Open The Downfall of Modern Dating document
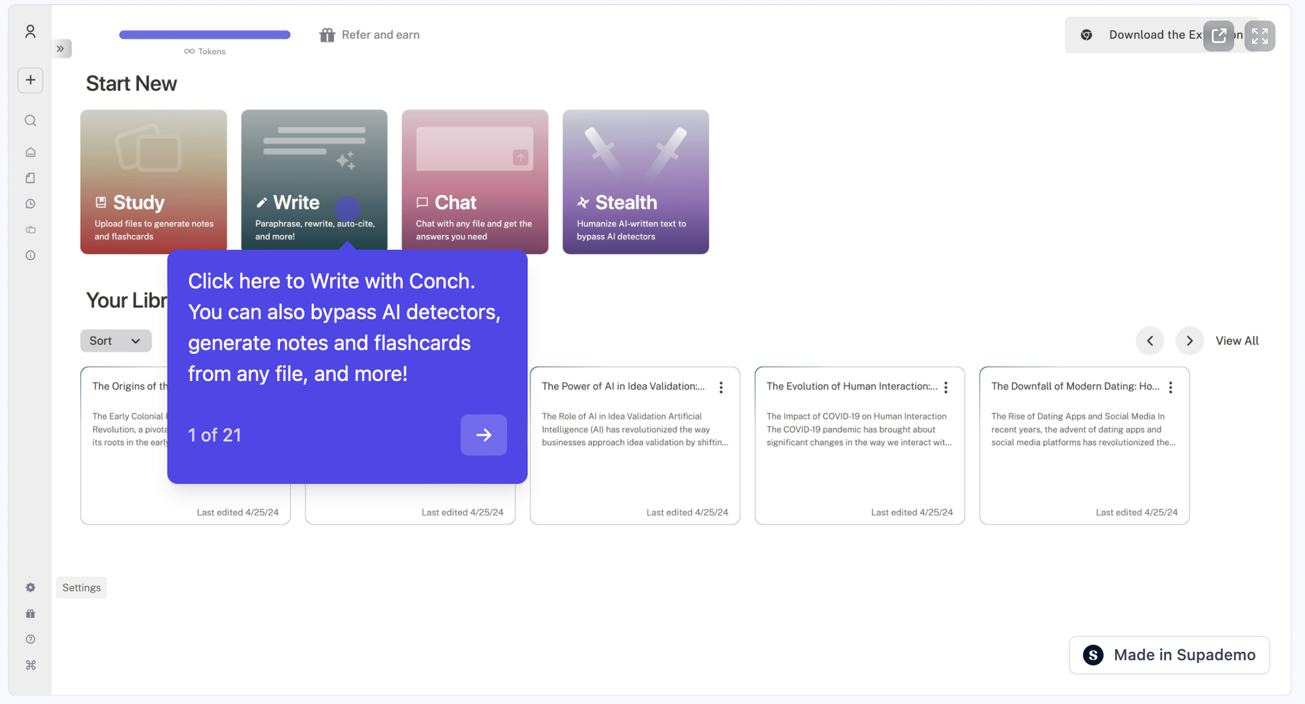Screen dimensions: 1305x704 click(1084, 446)
